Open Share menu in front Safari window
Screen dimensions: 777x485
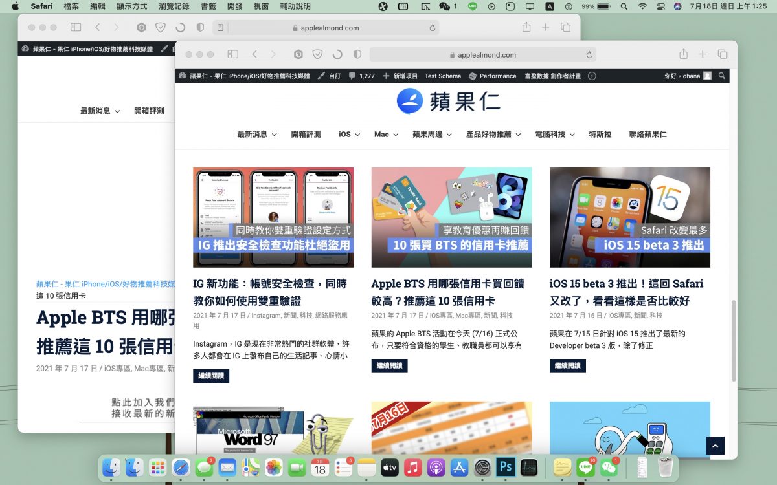pos(683,54)
